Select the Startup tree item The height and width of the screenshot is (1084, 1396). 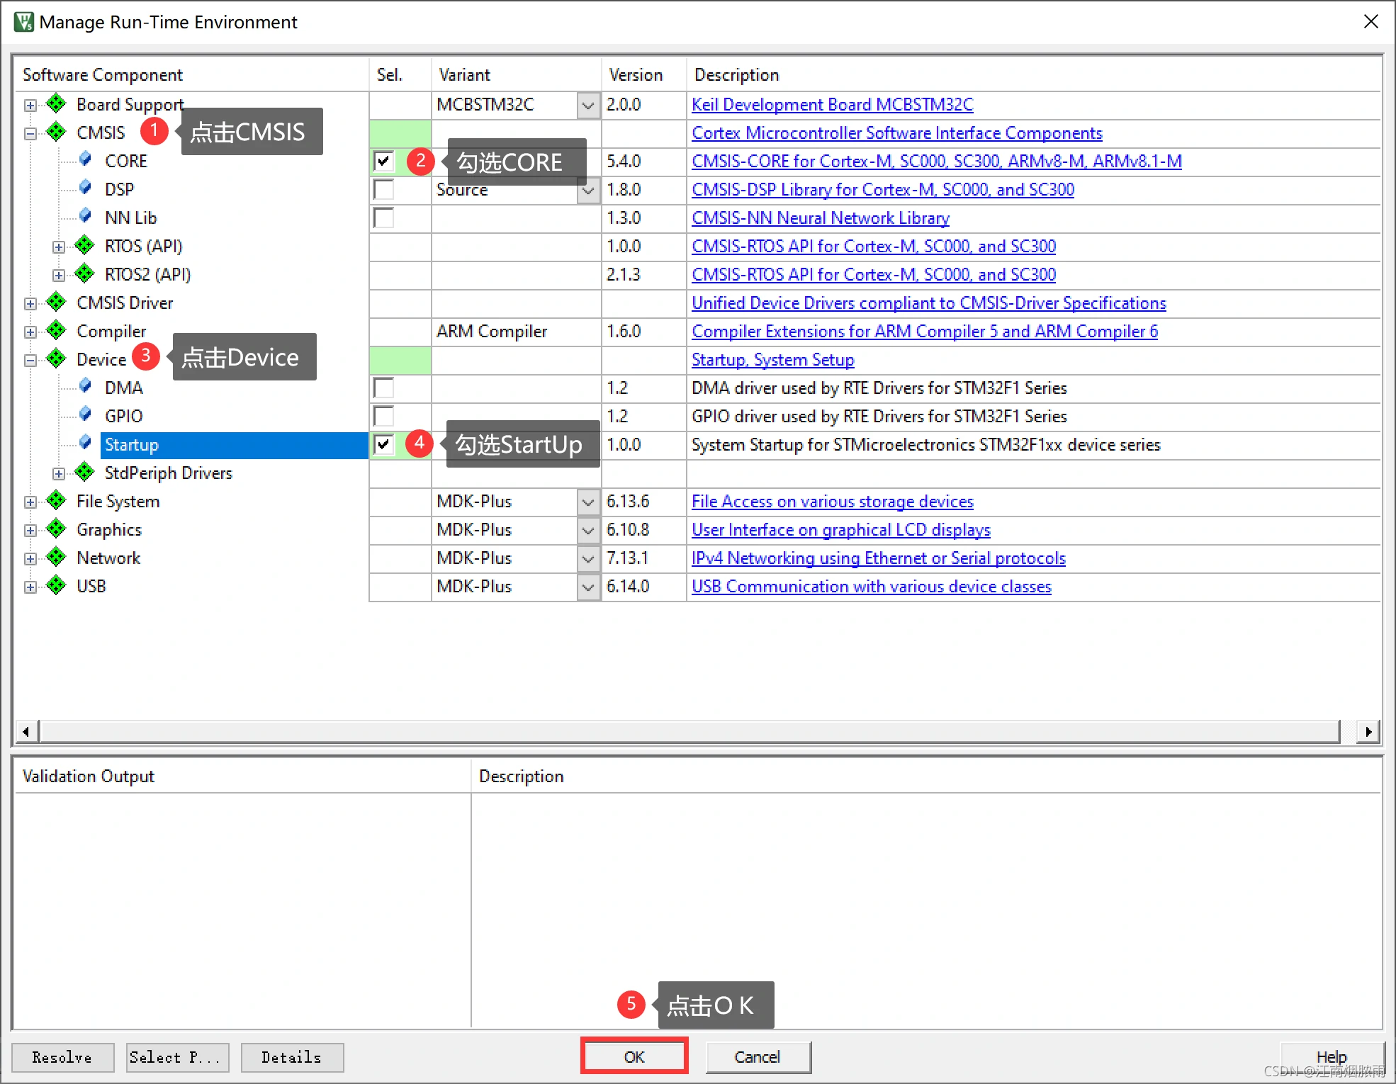132,445
